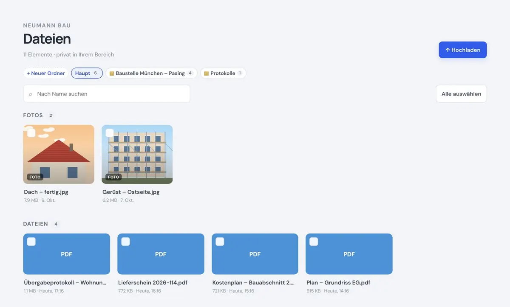This screenshot has height=307, width=510.
Task: Focus the Nach Name suchen field
Action: point(107,94)
